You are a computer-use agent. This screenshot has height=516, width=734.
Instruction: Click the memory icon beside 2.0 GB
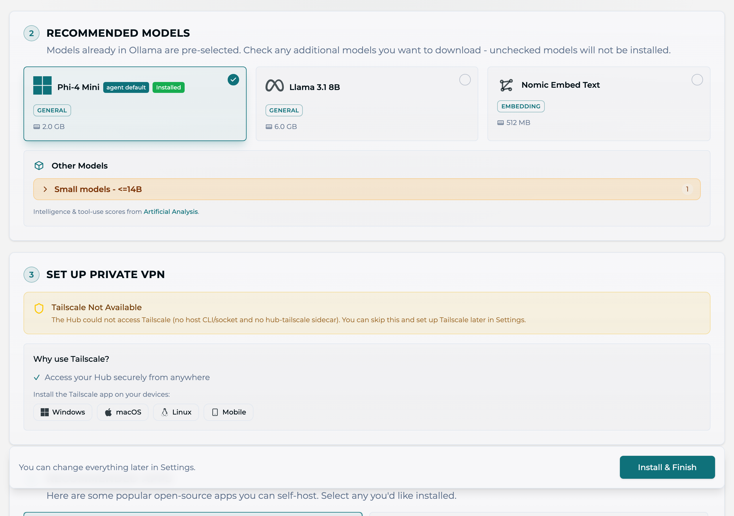coord(37,127)
